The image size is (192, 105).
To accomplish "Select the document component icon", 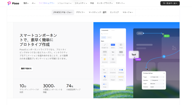I will [x=105, y=59].
